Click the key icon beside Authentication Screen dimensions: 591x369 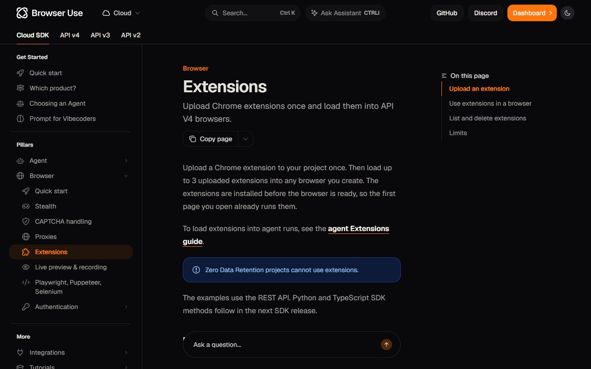coord(26,307)
